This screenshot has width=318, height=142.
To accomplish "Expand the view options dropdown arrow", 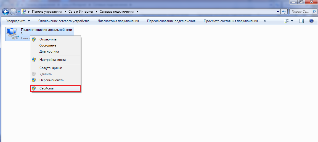I will pos(292,21).
